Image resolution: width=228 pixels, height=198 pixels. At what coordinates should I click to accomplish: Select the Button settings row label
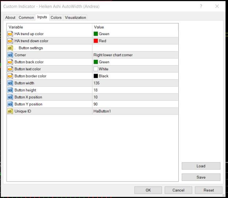[31, 48]
